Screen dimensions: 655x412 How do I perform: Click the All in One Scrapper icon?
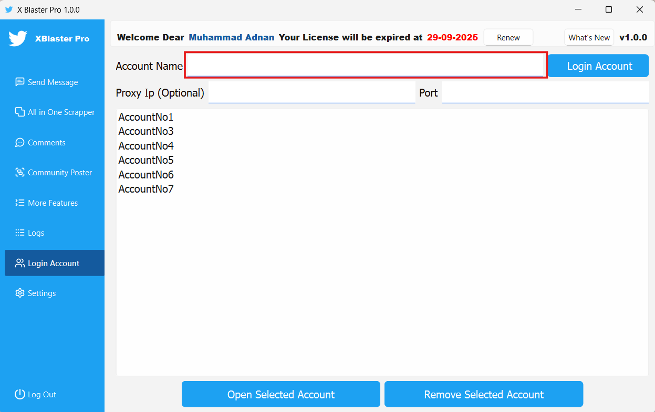click(20, 112)
